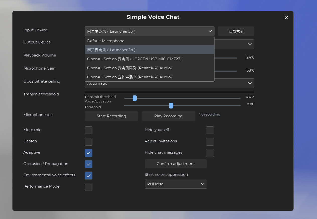Click the Transmit threshold slider handle
Viewport: 317px width, 219px height.
click(x=135, y=98)
